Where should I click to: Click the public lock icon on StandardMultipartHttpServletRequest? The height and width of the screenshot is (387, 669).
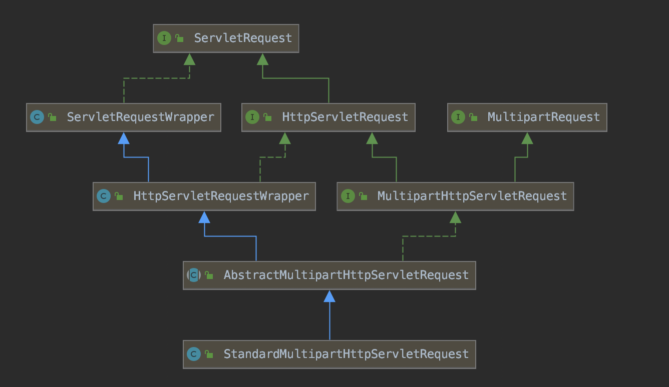[209, 354]
